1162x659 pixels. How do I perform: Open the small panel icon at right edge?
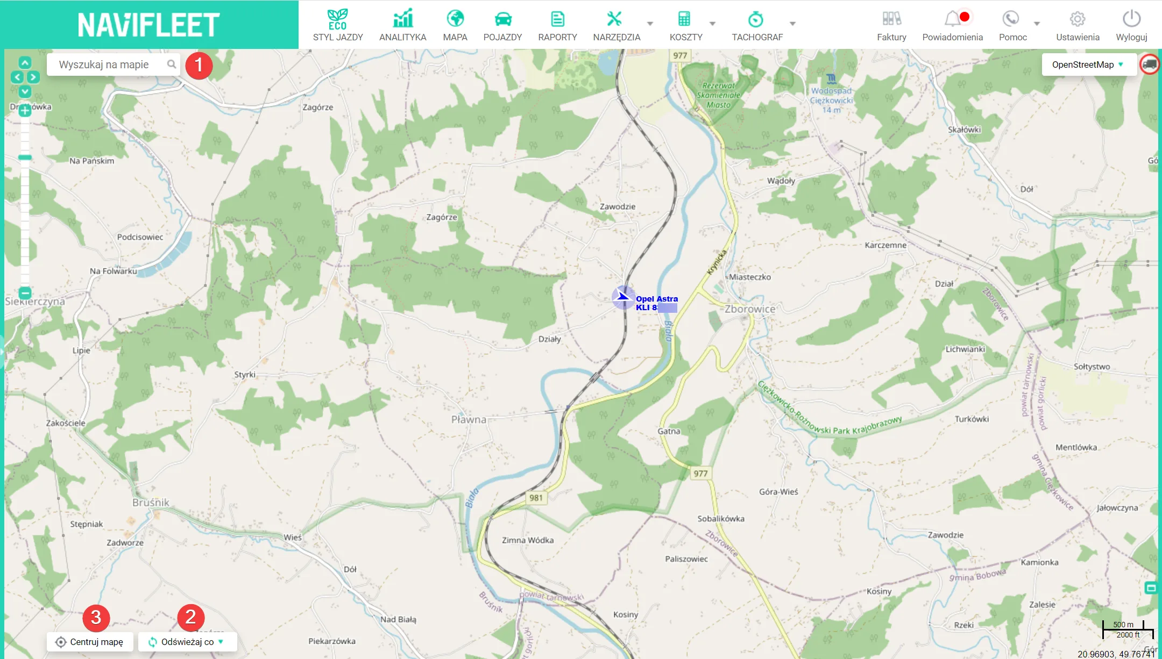click(1151, 588)
